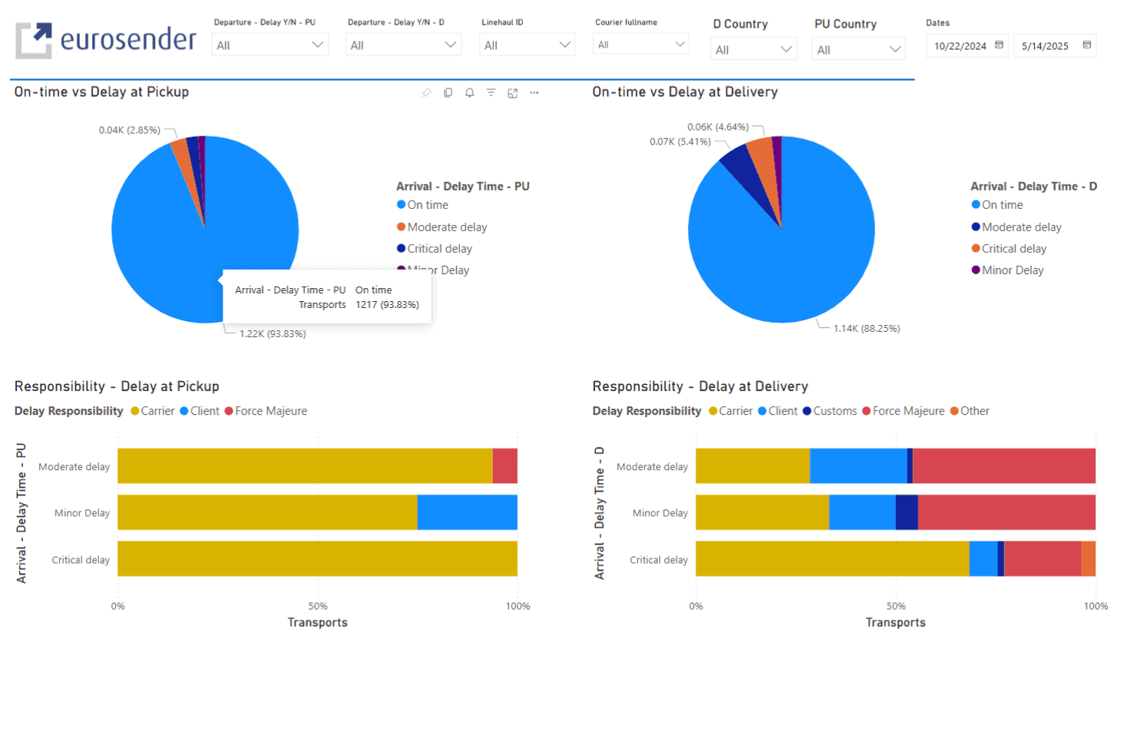Screen dimensions: 1124x732
Task: Select On time in pickup pie legend
Action: pos(422,205)
